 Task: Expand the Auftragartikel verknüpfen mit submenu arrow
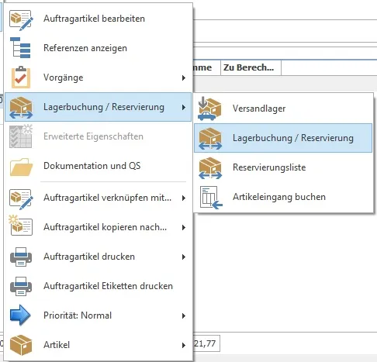tap(184, 198)
